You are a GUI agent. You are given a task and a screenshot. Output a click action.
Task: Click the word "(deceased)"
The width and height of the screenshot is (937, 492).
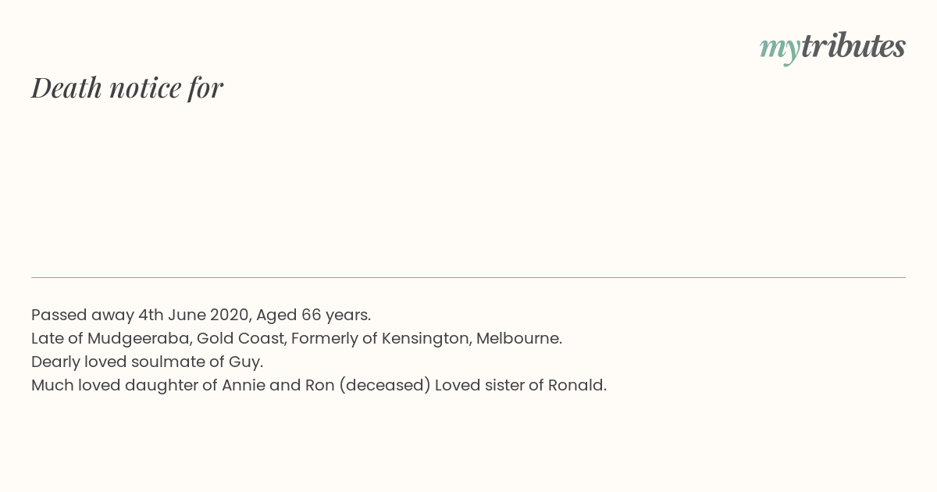click(x=384, y=385)
